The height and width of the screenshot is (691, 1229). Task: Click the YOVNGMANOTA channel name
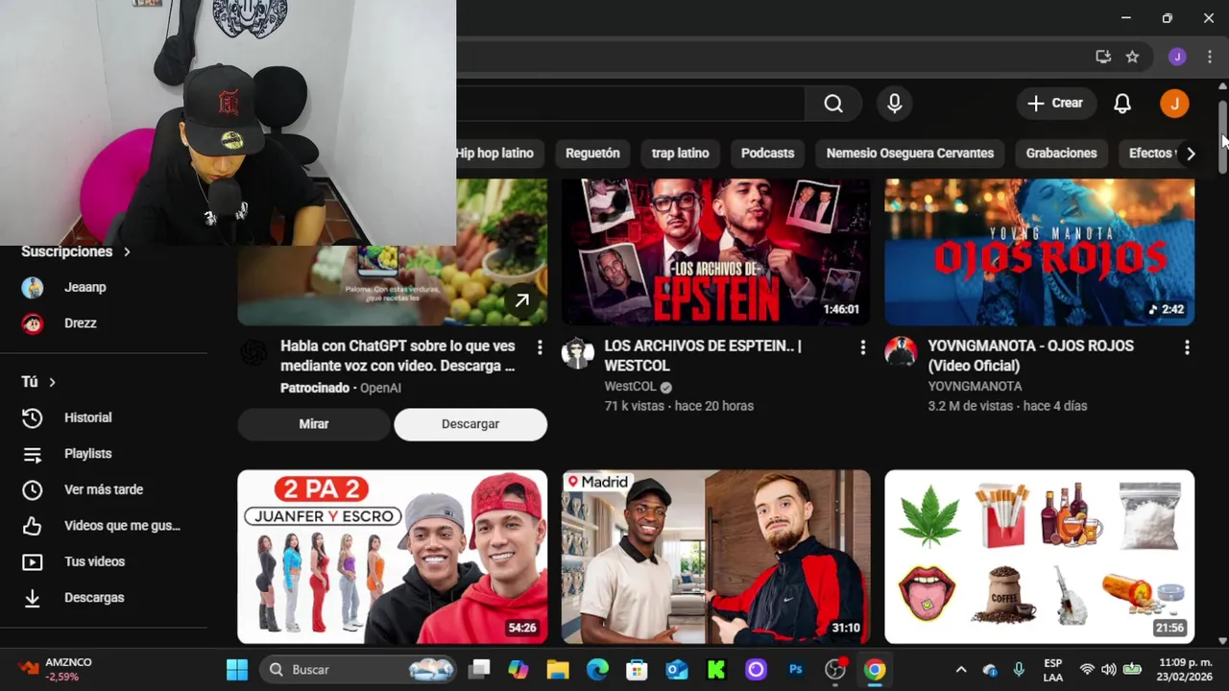[975, 387]
